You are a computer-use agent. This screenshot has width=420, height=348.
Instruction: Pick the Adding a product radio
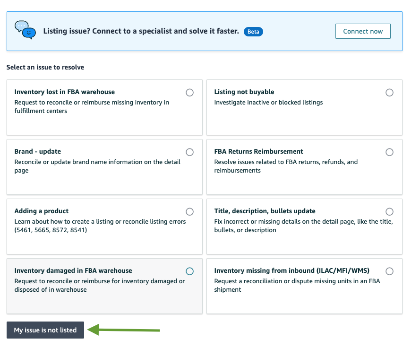click(189, 212)
